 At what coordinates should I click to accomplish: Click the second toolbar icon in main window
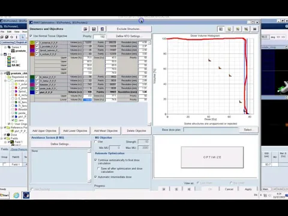[7, 37]
